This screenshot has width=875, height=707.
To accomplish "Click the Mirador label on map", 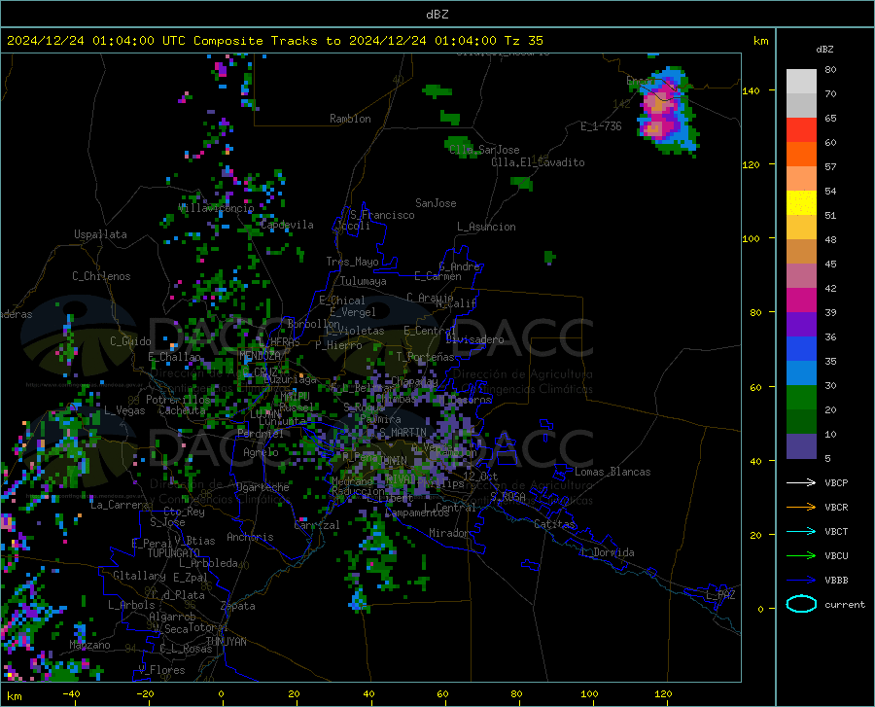I will [x=448, y=533].
